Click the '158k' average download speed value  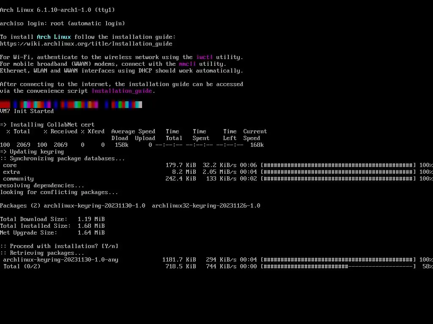coord(121,145)
